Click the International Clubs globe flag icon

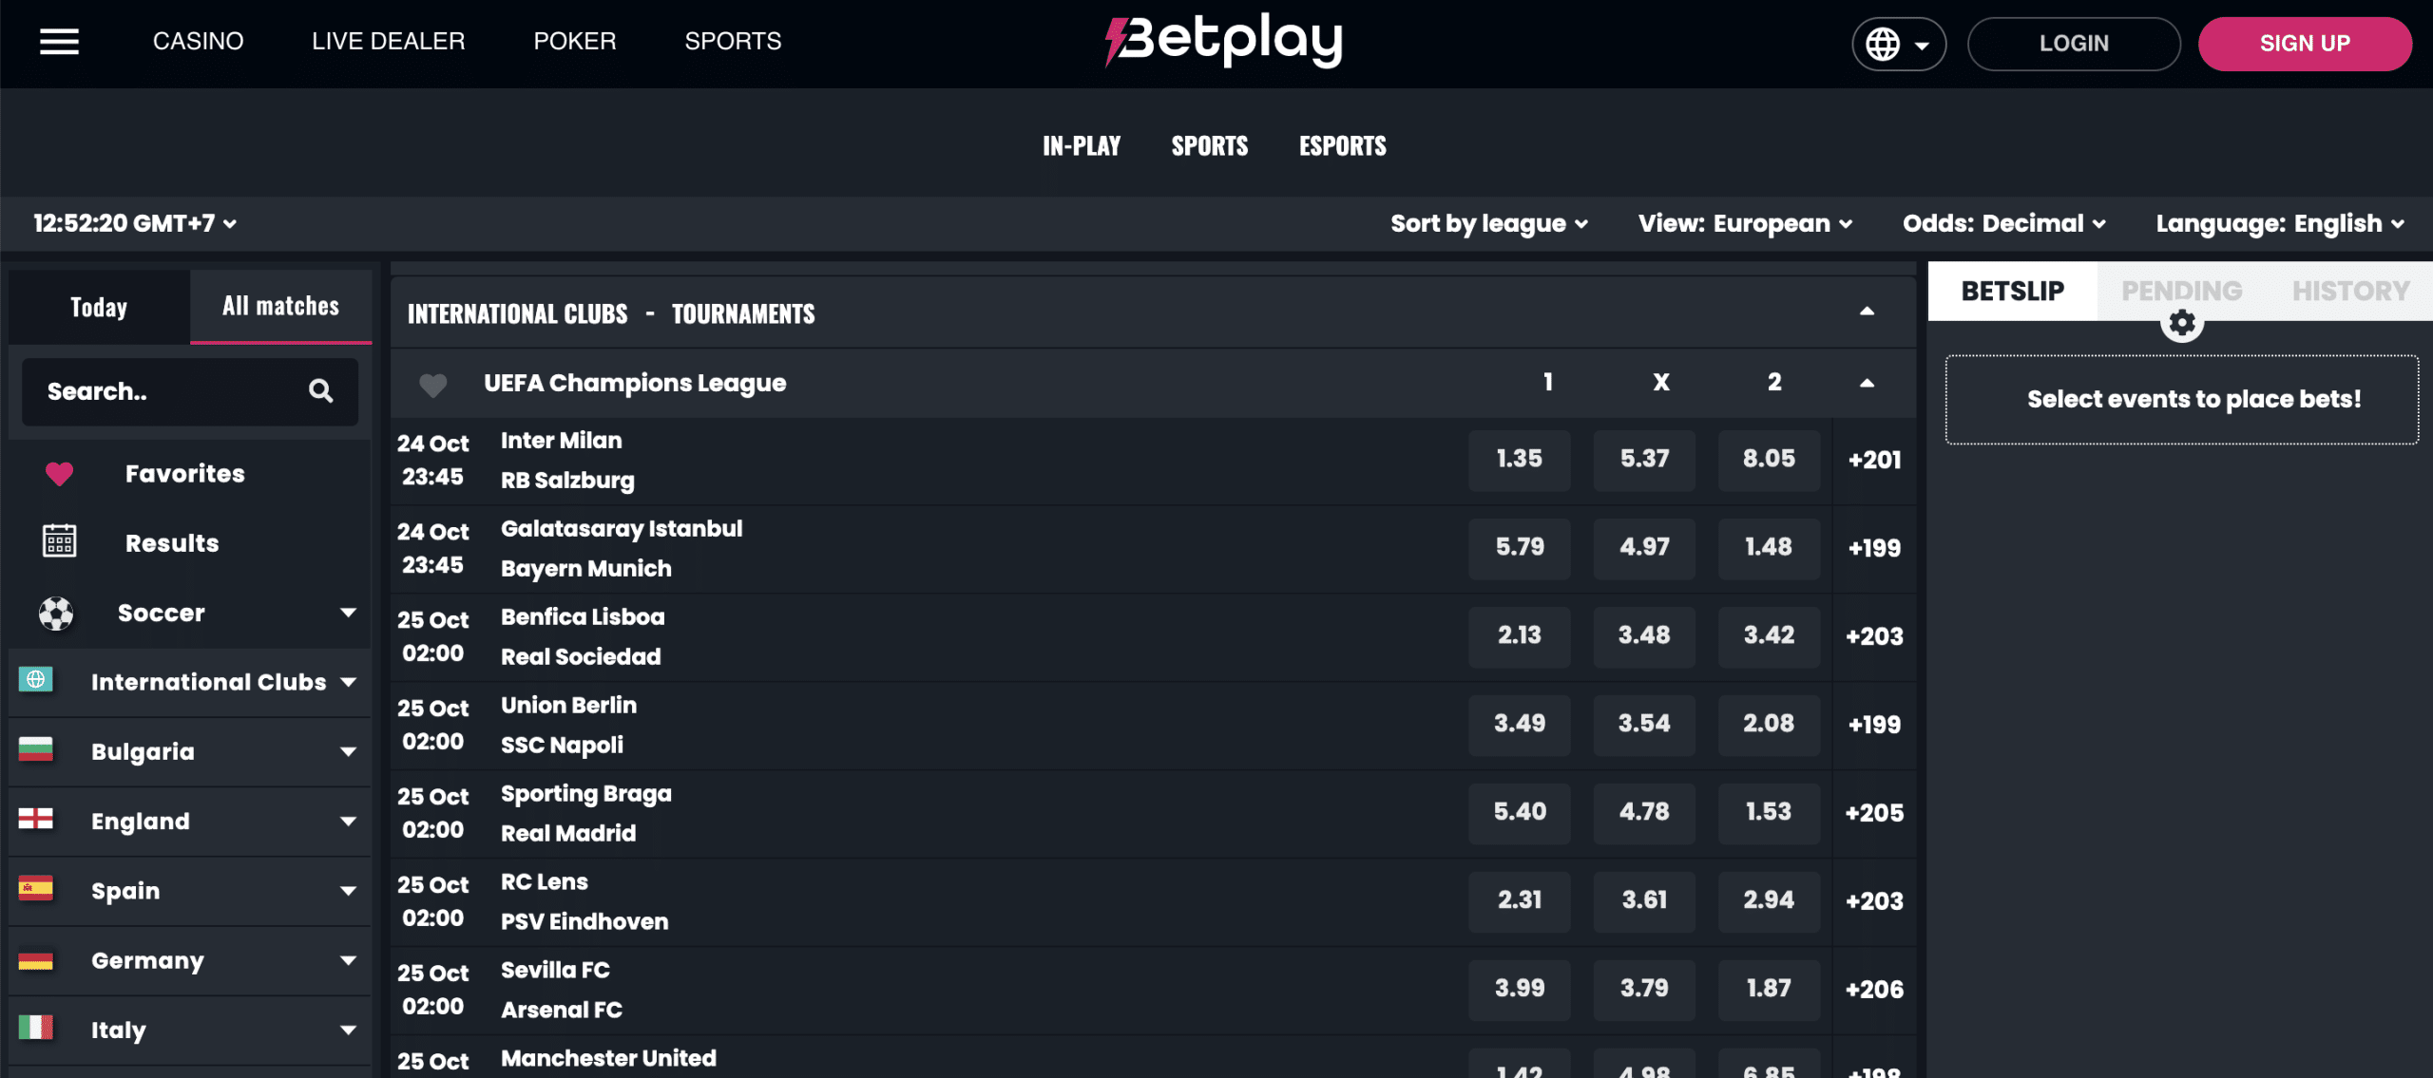click(x=36, y=680)
